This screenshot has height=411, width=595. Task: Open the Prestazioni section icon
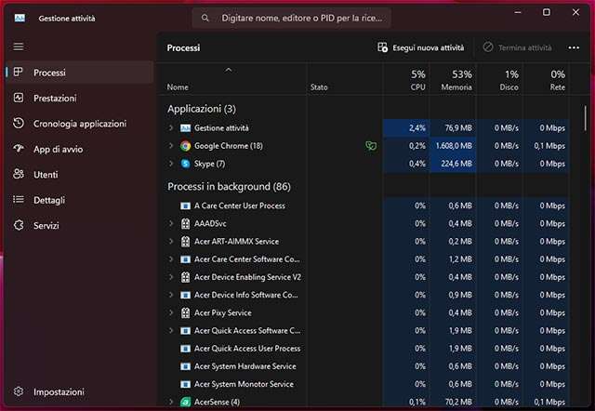(19, 98)
